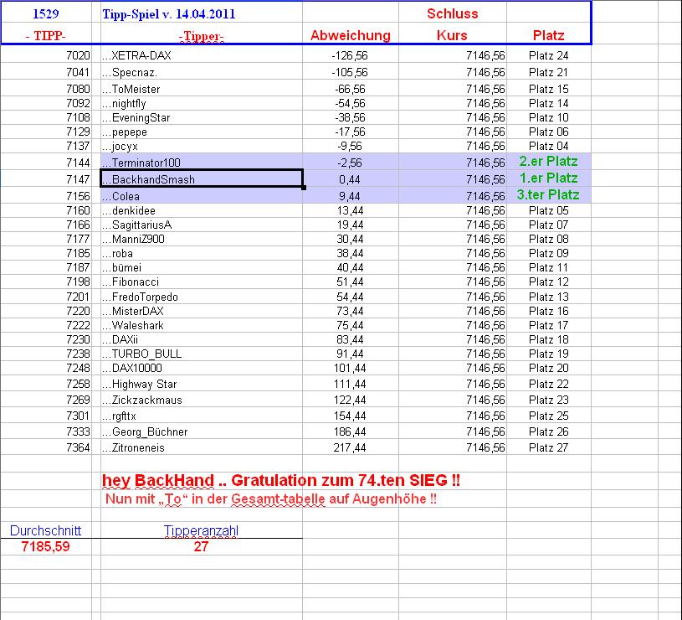Screen dimensions: 682x620
Task: Select the ...denkidee cell
Action: click(x=202, y=210)
